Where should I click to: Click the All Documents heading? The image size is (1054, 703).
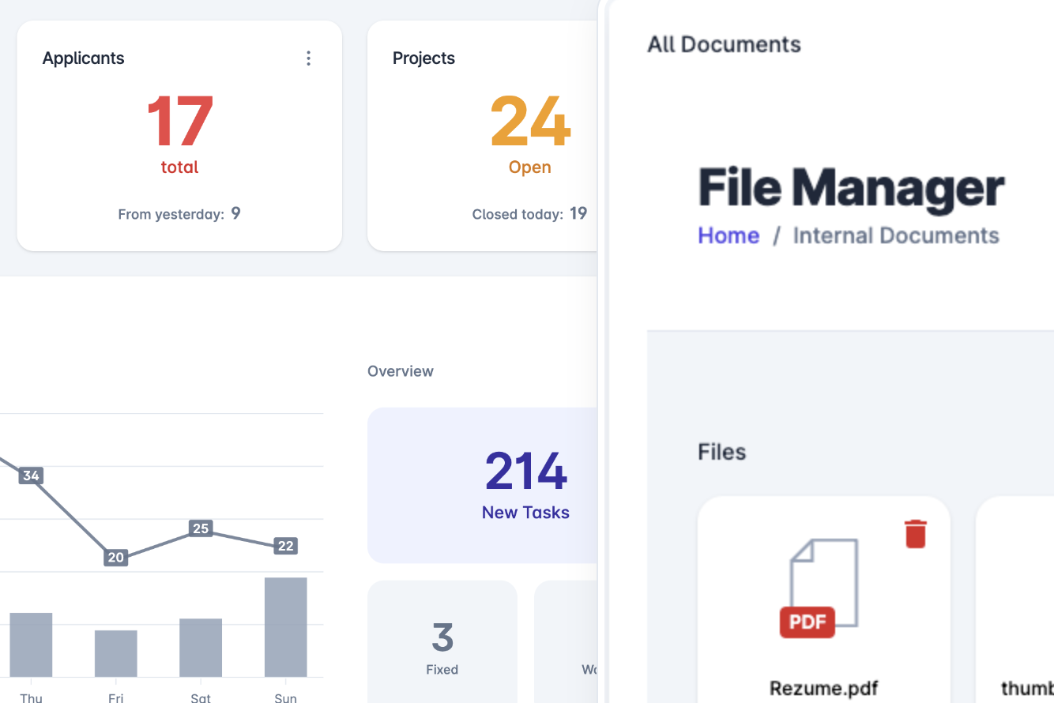tap(724, 44)
